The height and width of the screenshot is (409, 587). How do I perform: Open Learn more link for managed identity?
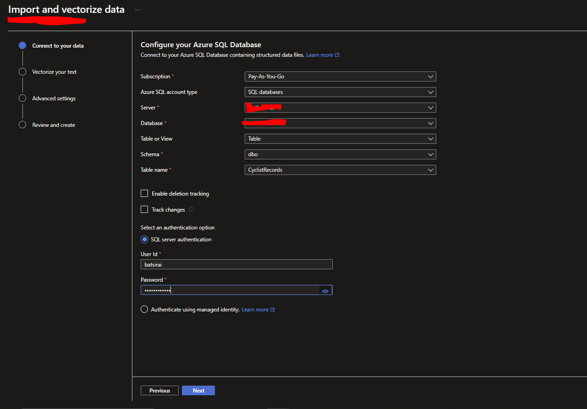coord(258,310)
